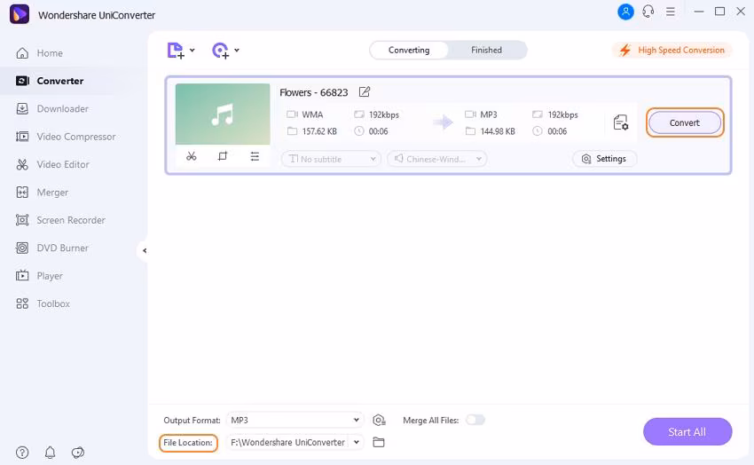Click the WMA source format label
This screenshot has height=465, width=754.
pos(312,114)
